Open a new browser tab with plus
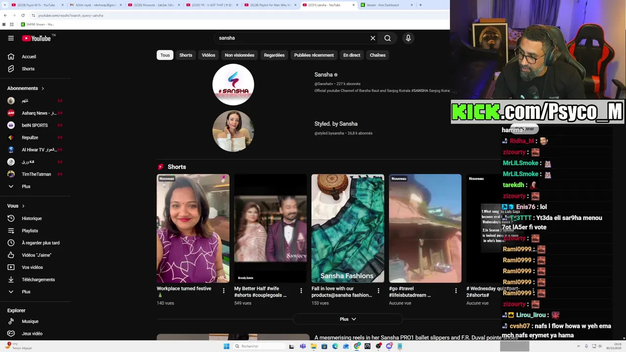This screenshot has width=626, height=352. (x=420, y=5)
